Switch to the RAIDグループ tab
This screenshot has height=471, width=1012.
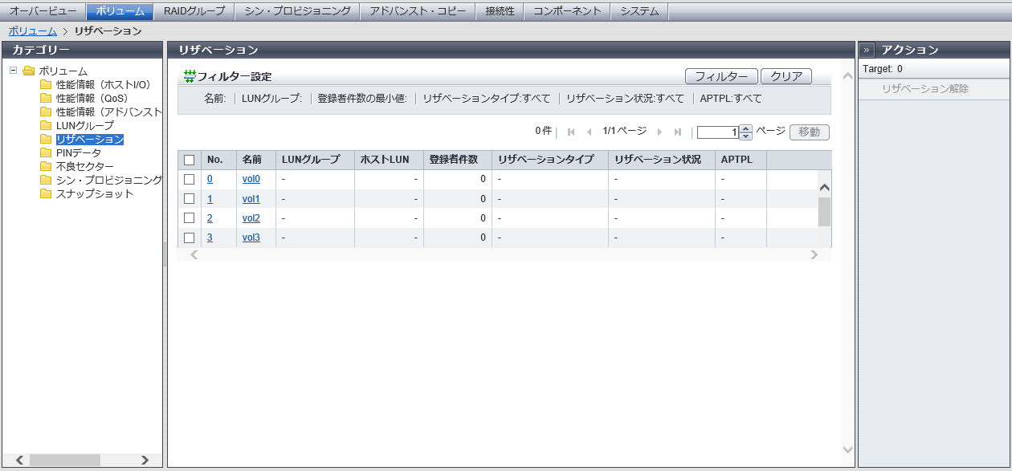[194, 11]
